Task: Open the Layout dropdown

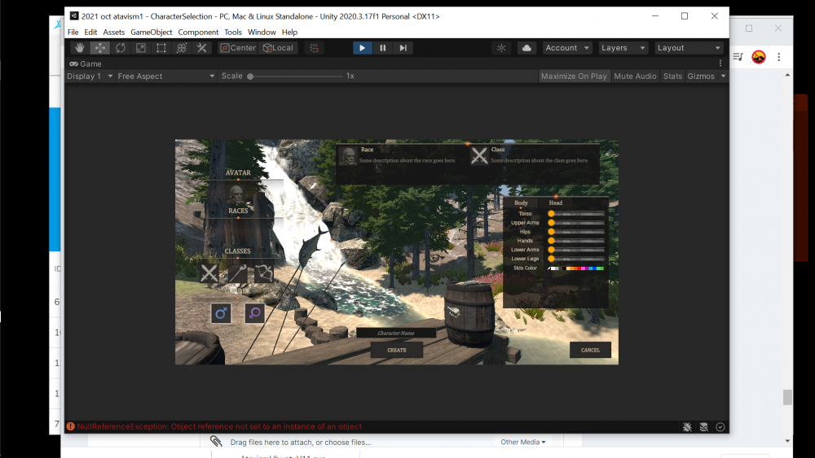Action: [689, 48]
